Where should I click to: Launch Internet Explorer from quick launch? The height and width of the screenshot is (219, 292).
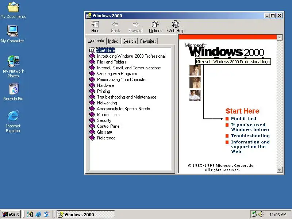click(x=38, y=215)
